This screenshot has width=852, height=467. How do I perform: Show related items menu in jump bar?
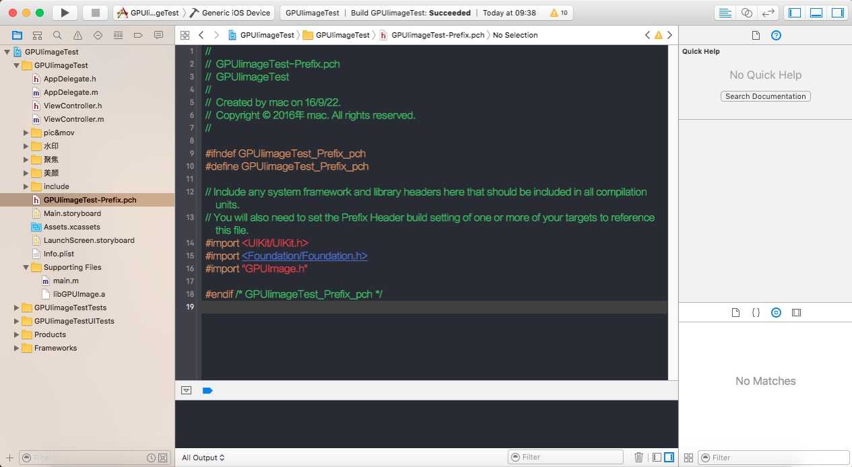pos(185,35)
